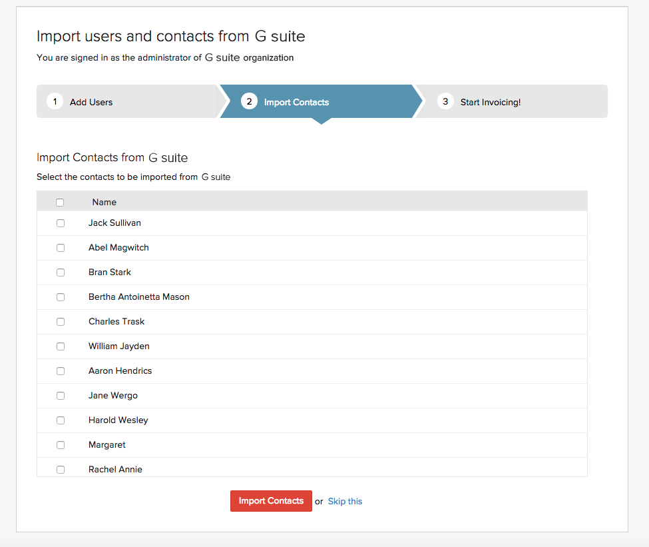The image size is (649, 547).
Task: Click the numbered circle labeled 3
Action: tap(445, 101)
